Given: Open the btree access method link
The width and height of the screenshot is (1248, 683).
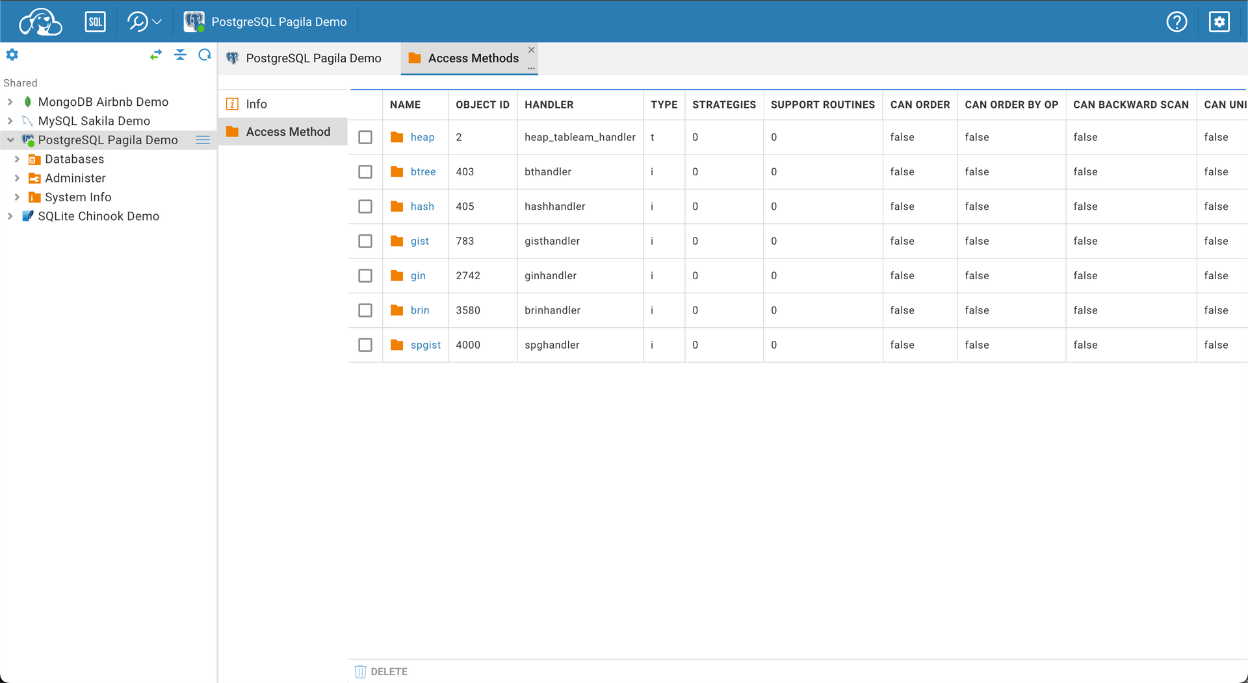Looking at the screenshot, I should 422,171.
